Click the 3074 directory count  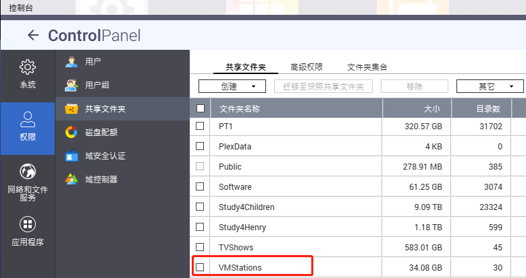point(493,186)
